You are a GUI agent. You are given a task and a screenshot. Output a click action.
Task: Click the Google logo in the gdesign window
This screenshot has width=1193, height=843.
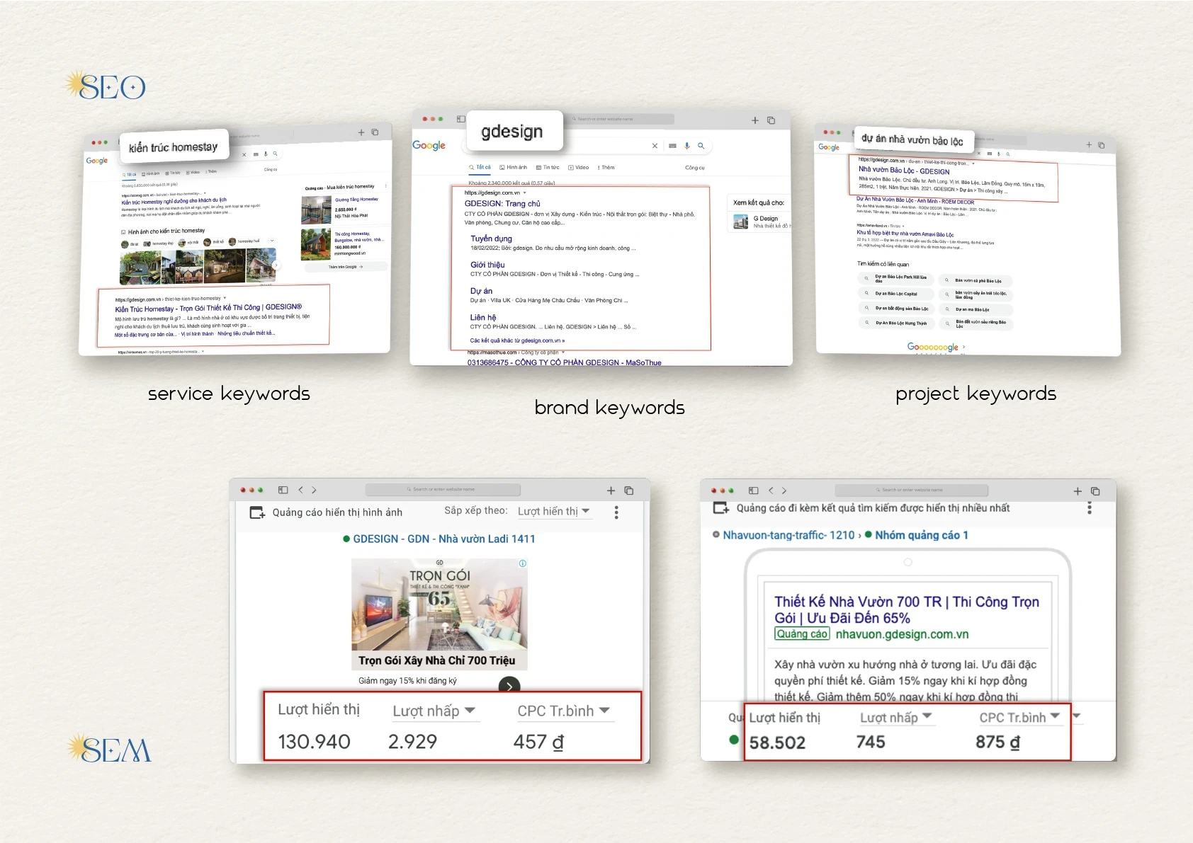pos(429,145)
